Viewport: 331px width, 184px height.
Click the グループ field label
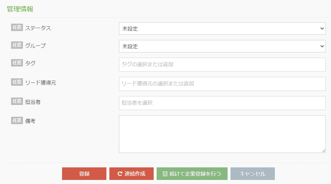coord(35,45)
